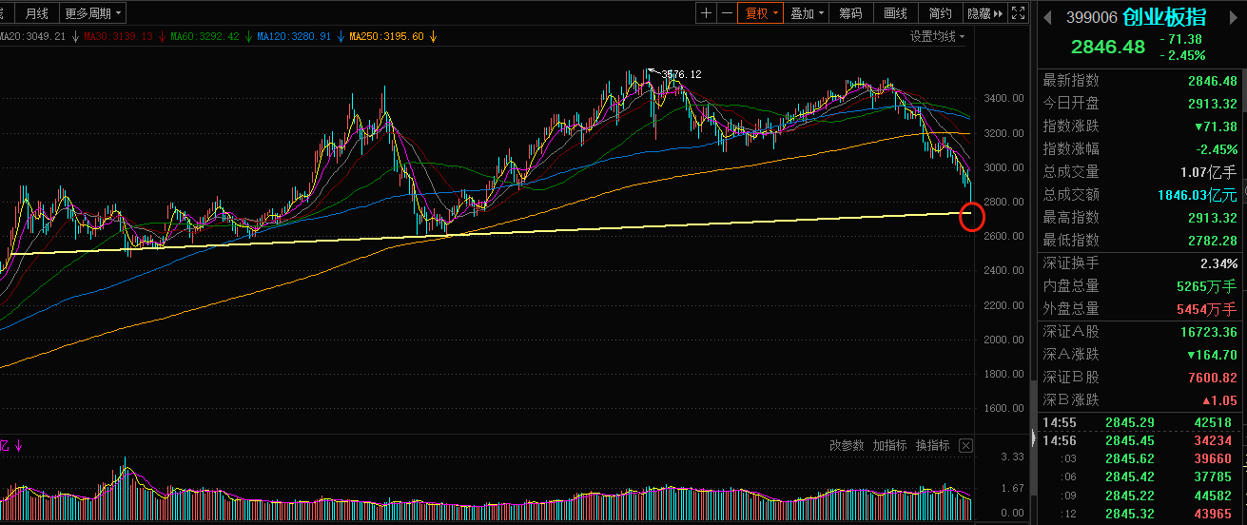This screenshot has height=525, width=1247.
Task: Click the MA250 orange down arrow
Action: pos(433,37)
